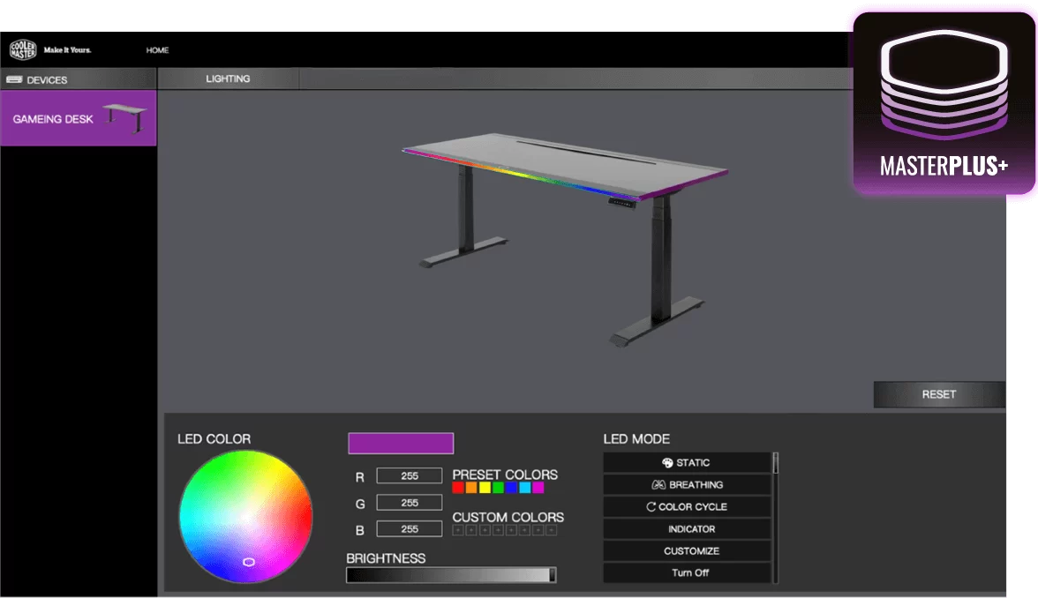Select BREATHING LED mode

point(687,485)
